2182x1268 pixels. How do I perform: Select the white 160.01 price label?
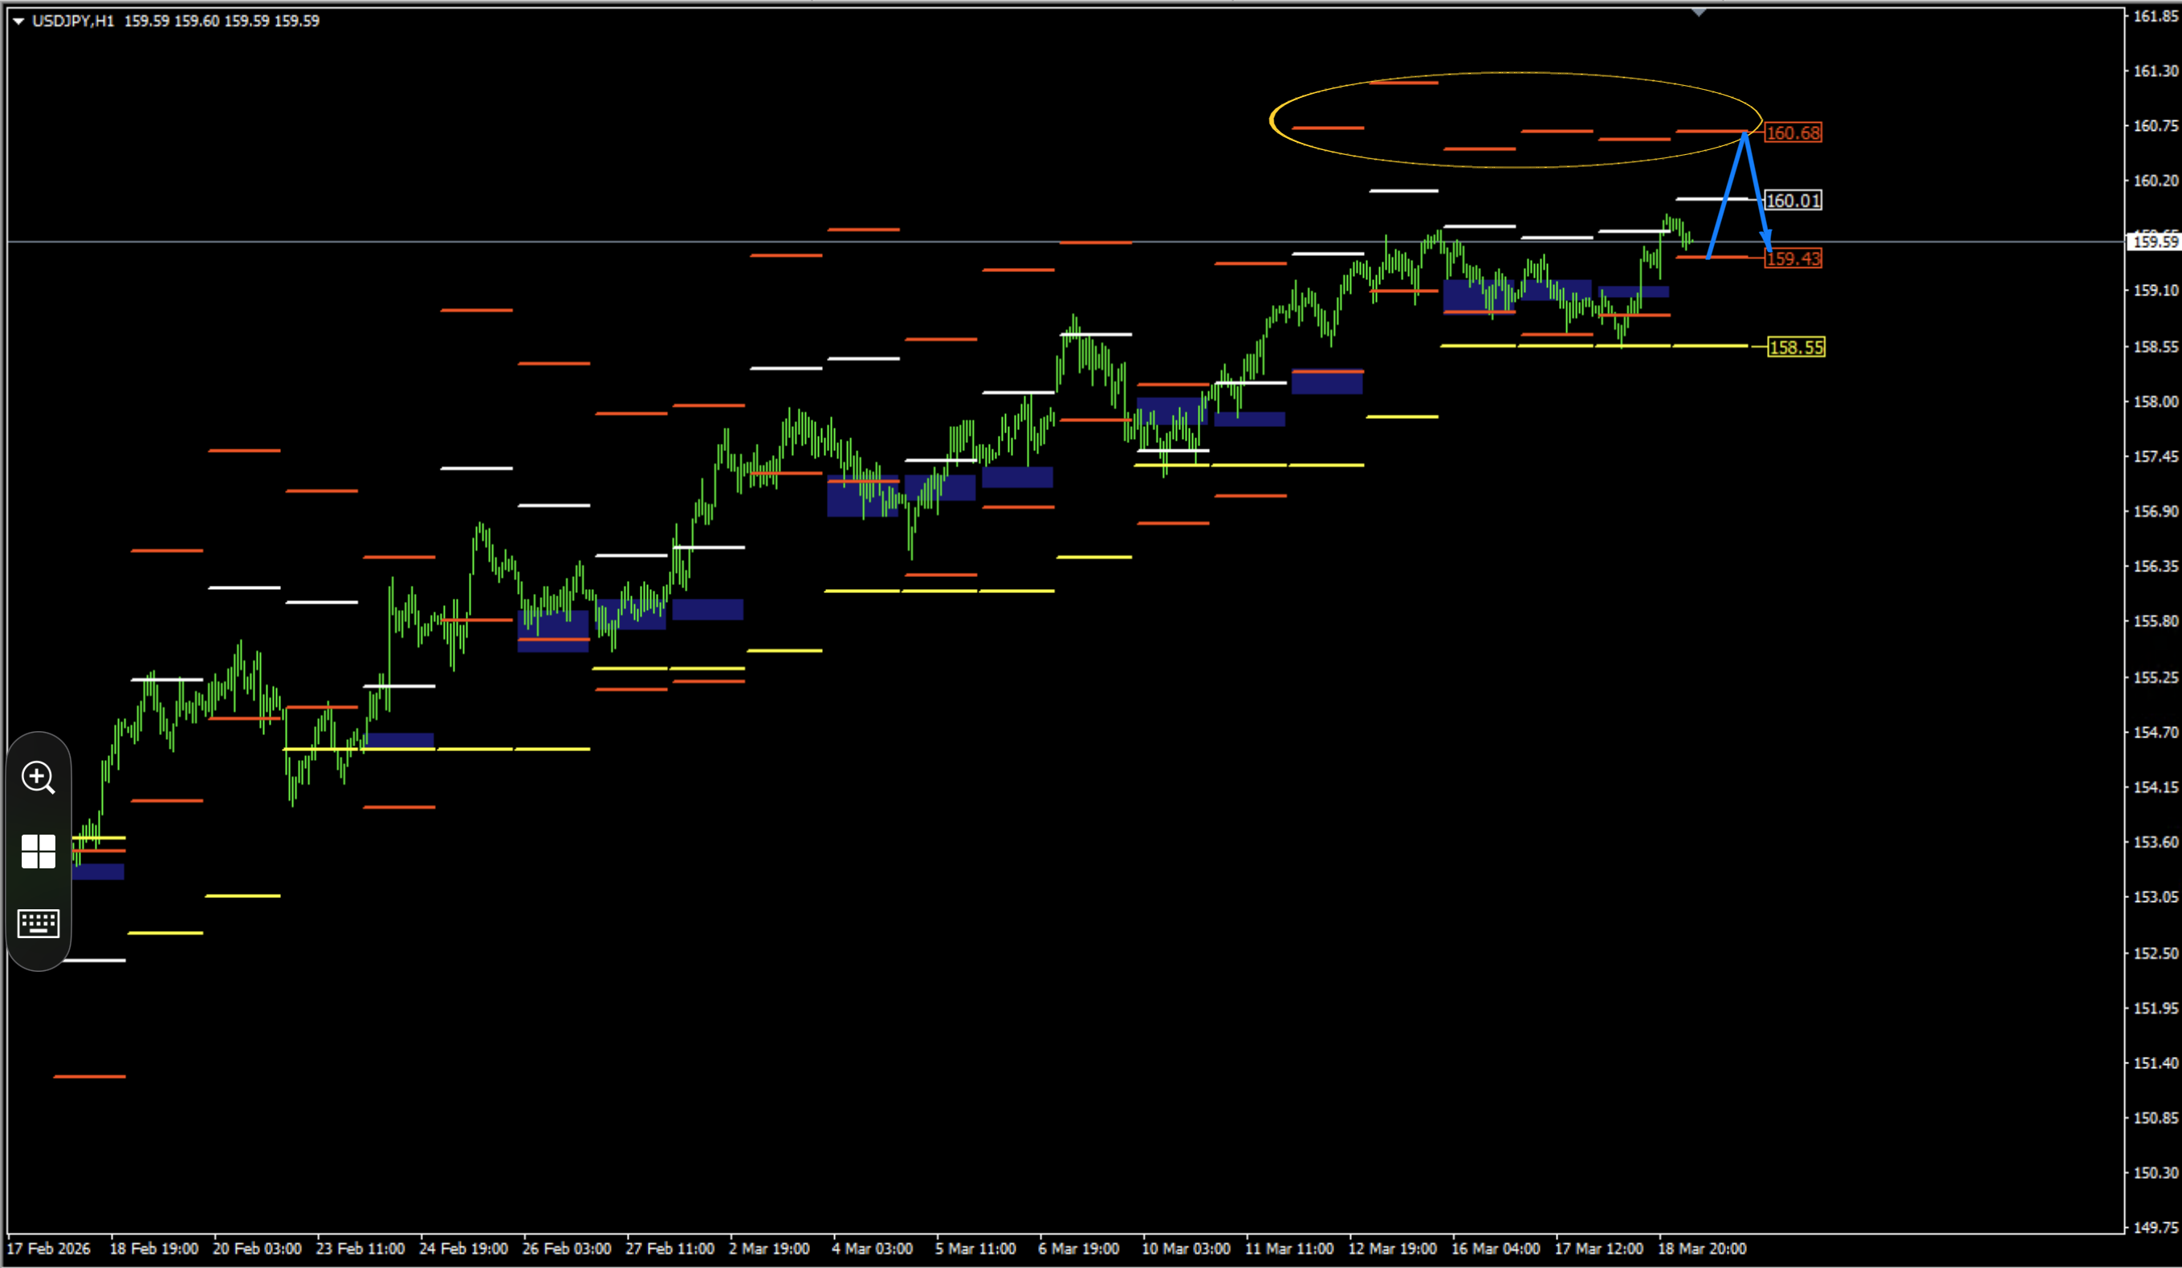tap(1793, 201)
